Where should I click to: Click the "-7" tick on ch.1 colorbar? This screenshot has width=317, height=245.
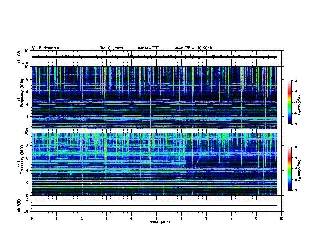295,124
